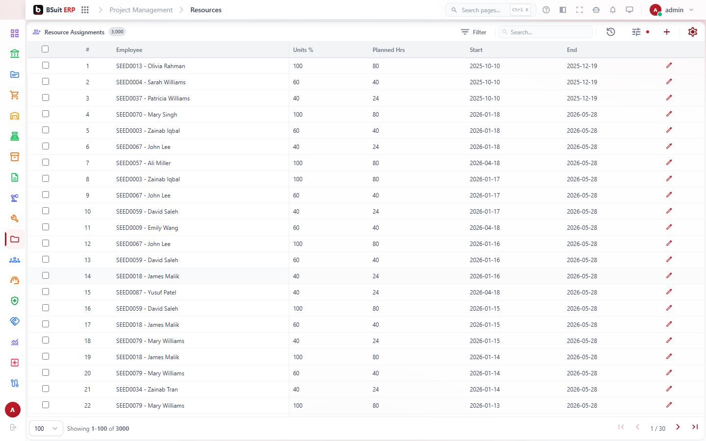
Task: Click the BSuit ERP logo
Action: 54,10
